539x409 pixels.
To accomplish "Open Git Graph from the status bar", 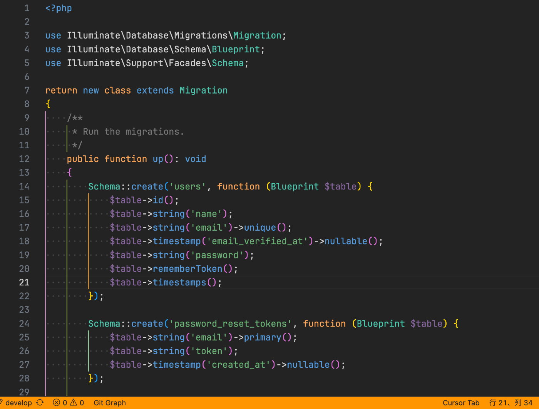I will point(109,402).
